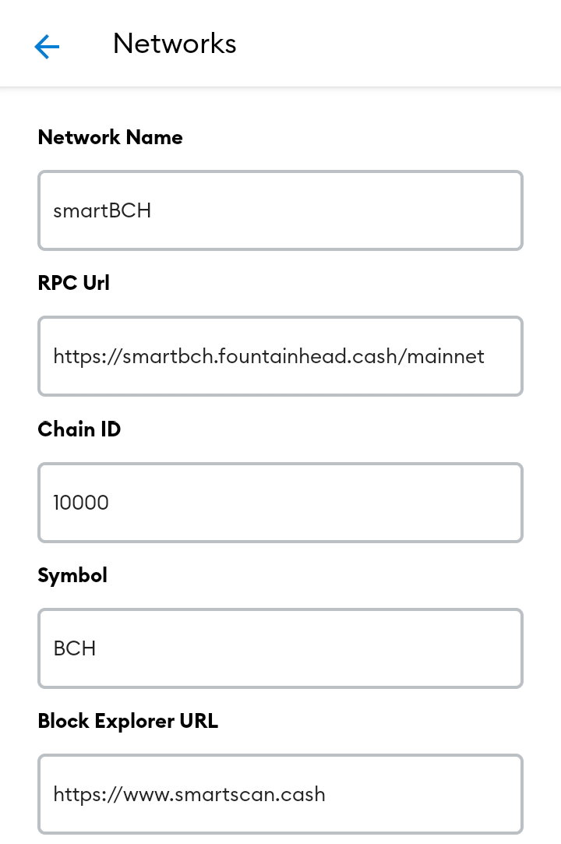The height and width of the screenshot is (844, 561).
Task: Click into the Chain ID field
Action: pyautogui.click(x=280, y=503)
